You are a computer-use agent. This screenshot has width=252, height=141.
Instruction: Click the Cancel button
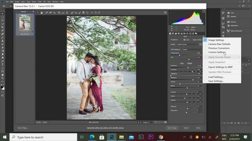(186, 128)
